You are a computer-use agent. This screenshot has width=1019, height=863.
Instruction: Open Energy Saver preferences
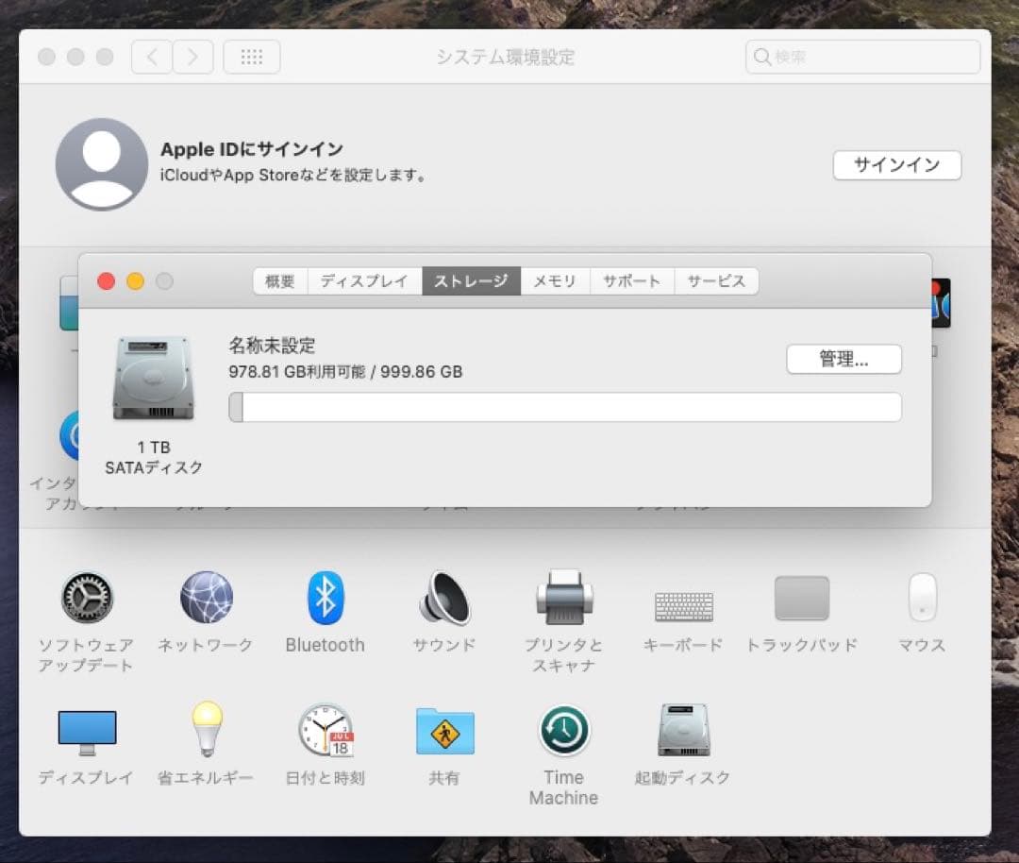pos(206,732)
